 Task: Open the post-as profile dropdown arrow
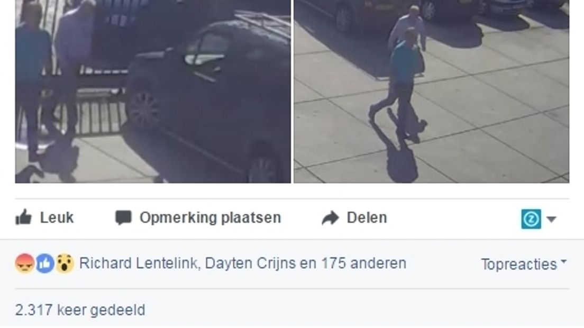tap(552, 220)
